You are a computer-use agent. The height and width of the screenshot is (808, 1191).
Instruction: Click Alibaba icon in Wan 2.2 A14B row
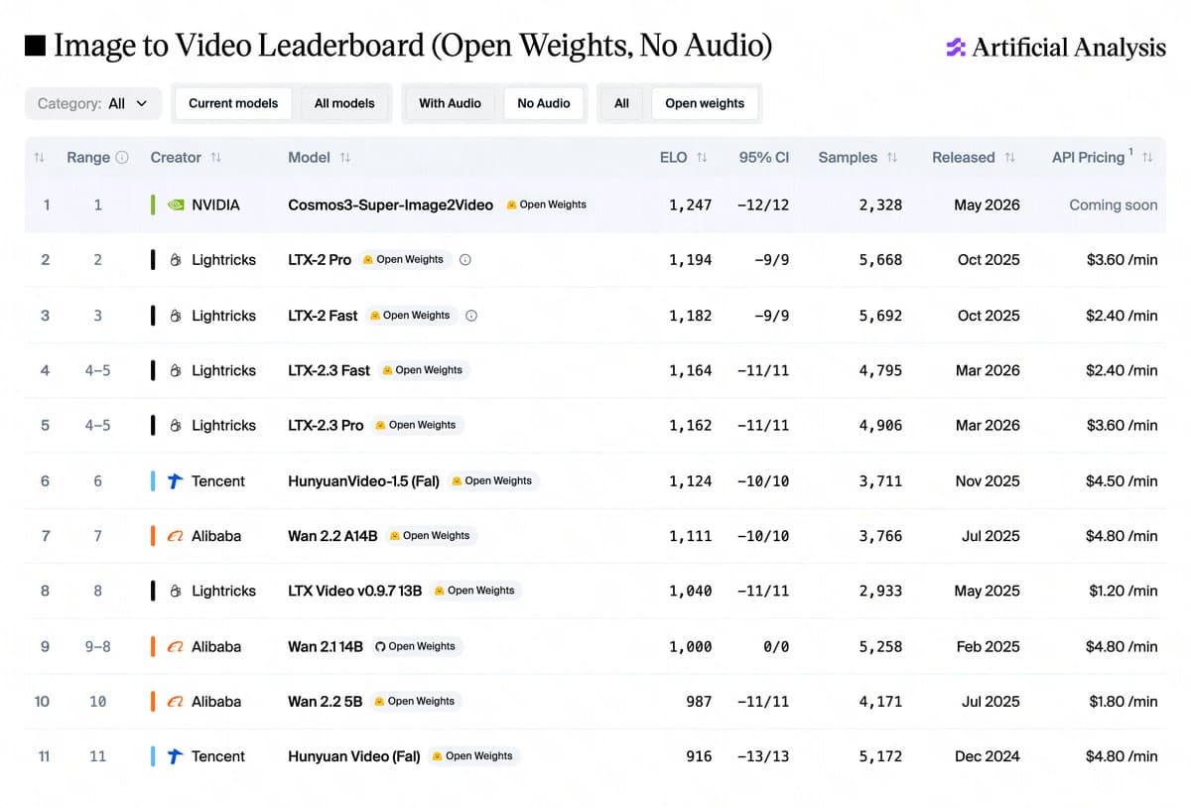click(x=176, y=536)
